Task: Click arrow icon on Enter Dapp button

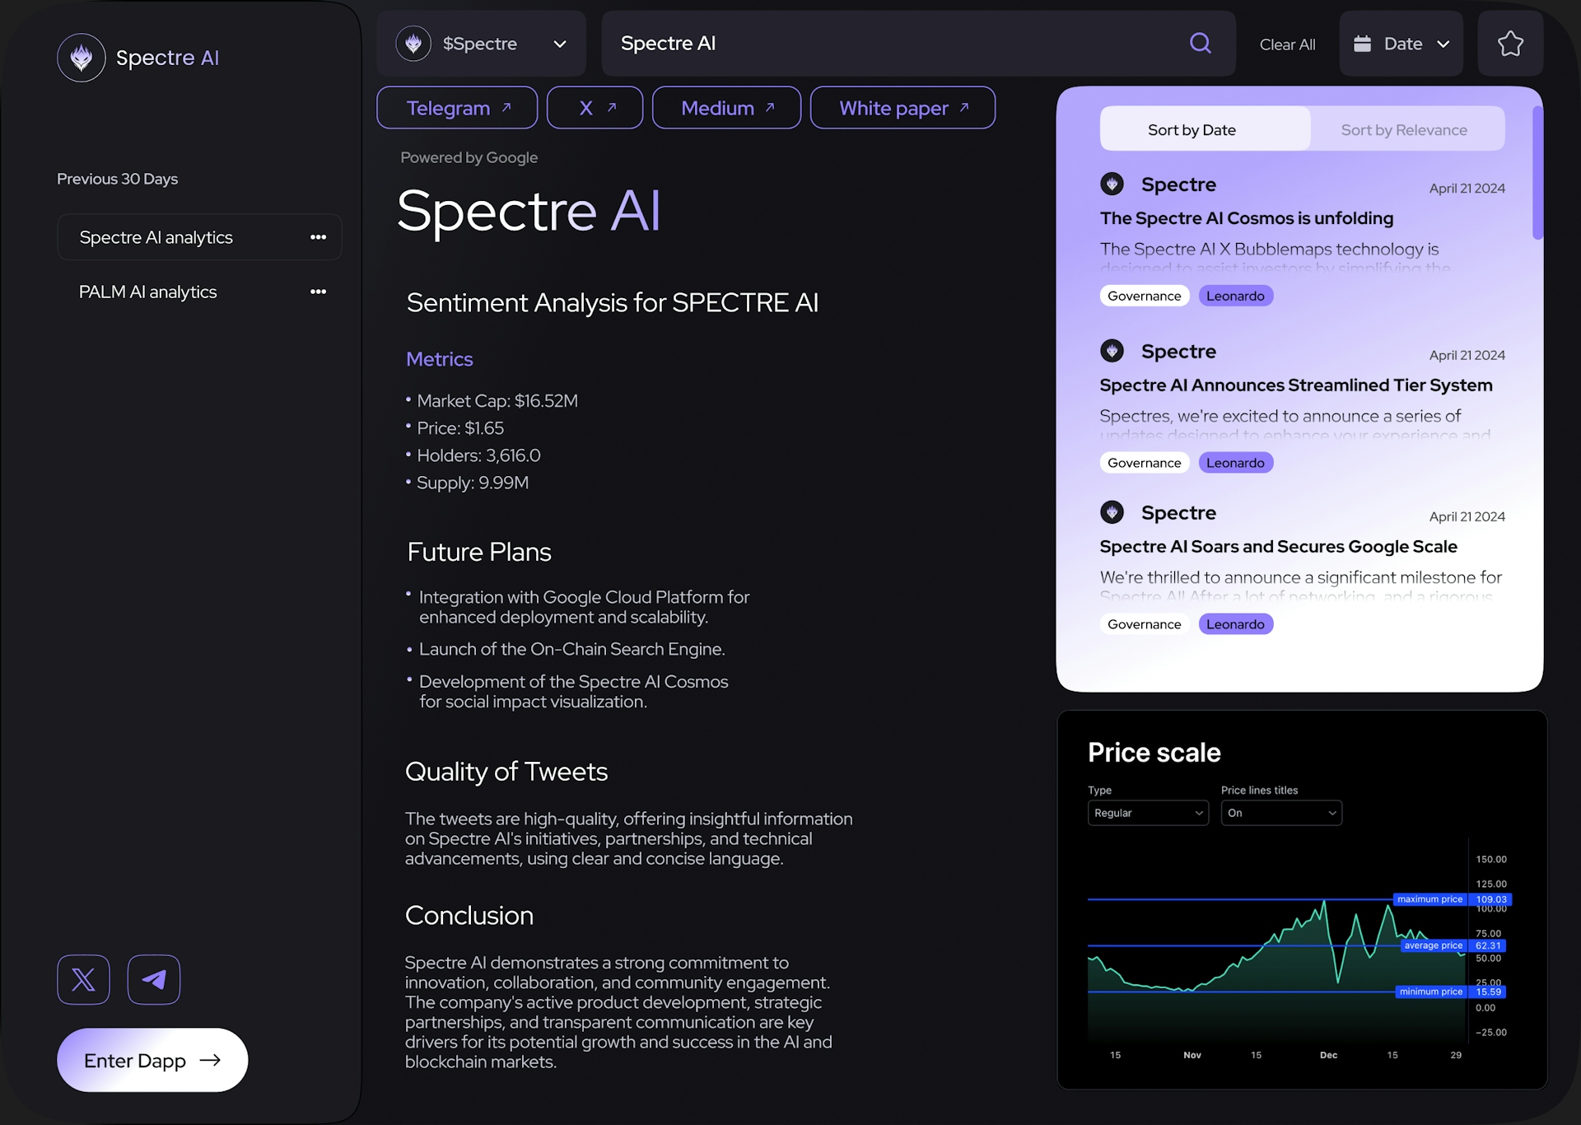Action: click(x=210, y=1060)
